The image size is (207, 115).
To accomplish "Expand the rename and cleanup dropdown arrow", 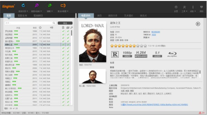I will tap(68, 11).
